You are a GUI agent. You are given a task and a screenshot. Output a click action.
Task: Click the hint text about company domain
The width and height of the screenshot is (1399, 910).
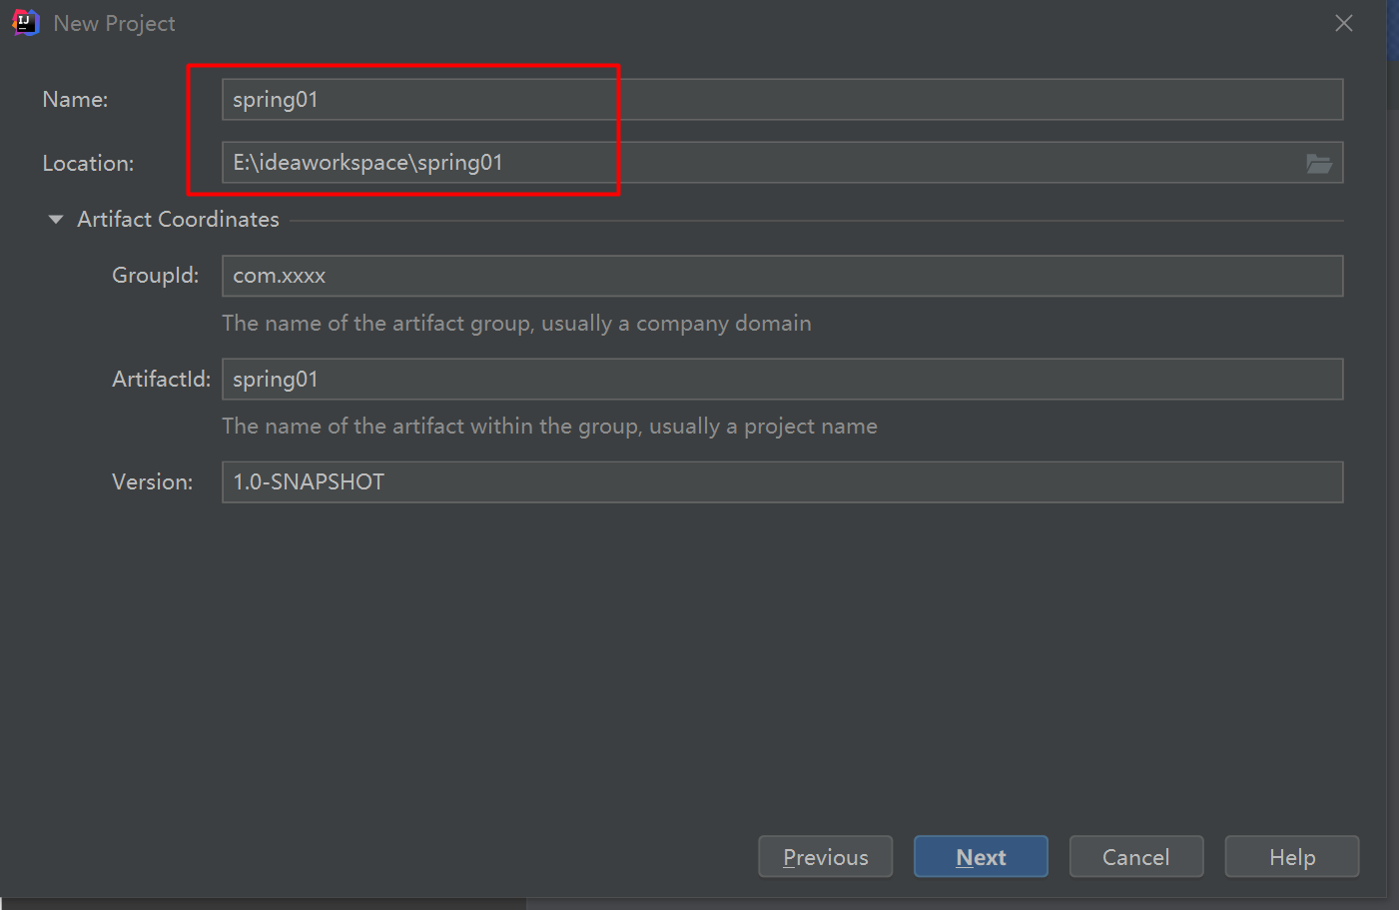(516, 324)
